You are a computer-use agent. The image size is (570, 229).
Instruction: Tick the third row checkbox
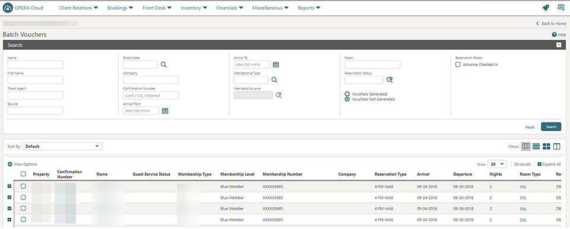[x=23, y=208]
